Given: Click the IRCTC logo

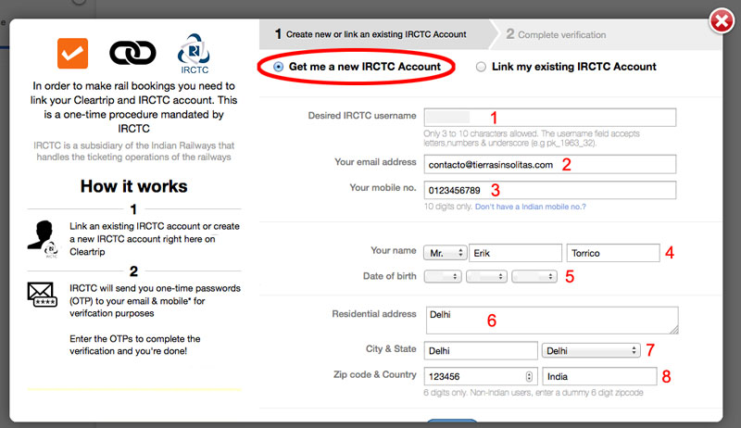Looking at the screenshot, I should coord(194,54).
